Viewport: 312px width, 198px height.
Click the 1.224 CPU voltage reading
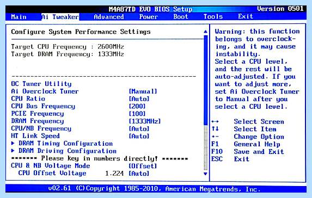[x=114, y=174]
